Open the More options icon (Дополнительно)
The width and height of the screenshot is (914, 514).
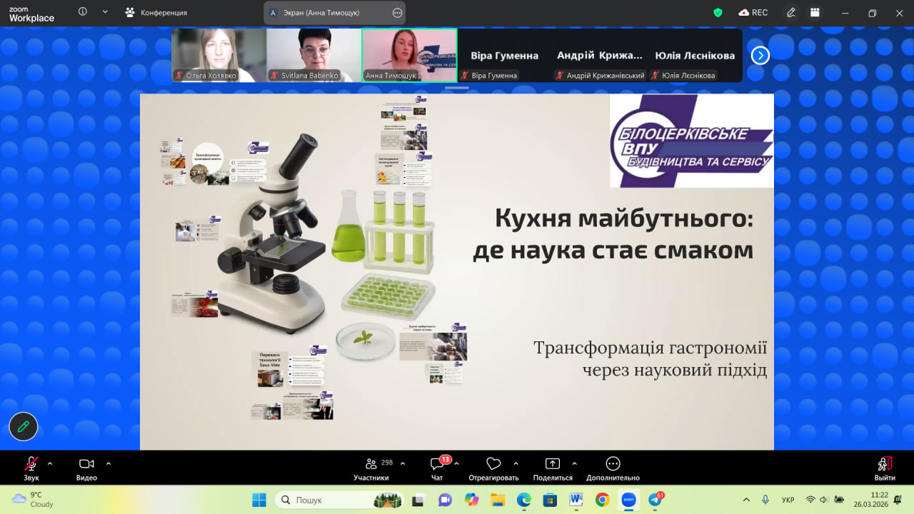(613, 464)
